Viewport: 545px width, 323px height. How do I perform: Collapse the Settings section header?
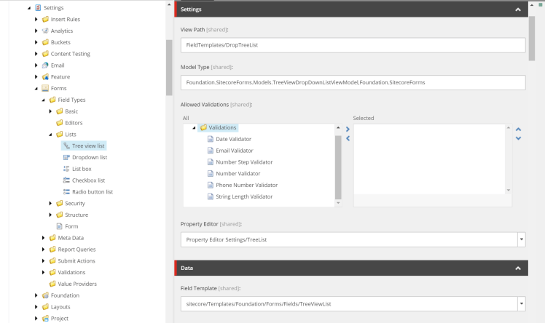(x=517, y=9)
